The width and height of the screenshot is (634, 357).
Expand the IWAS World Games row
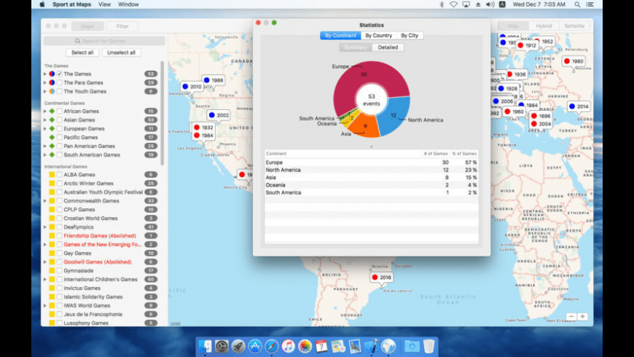pos(45,306)
